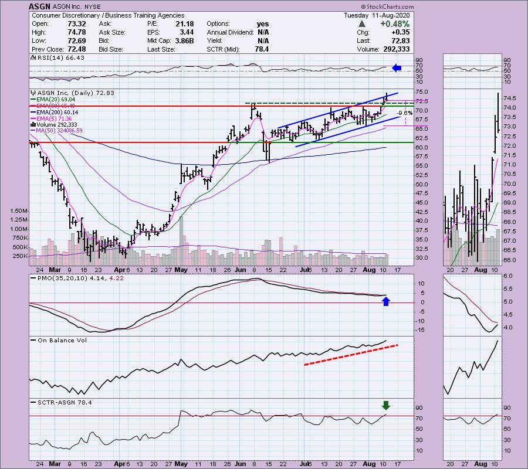528x469 pixels.
Task: Click the date 'Tuesday 11-Aug-2020'
Action: click(377, 15)
